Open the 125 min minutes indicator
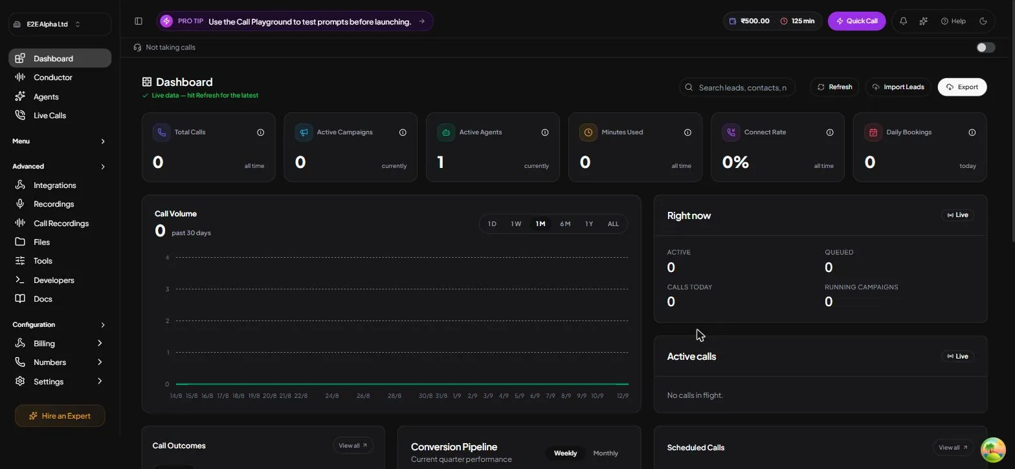 797,21
